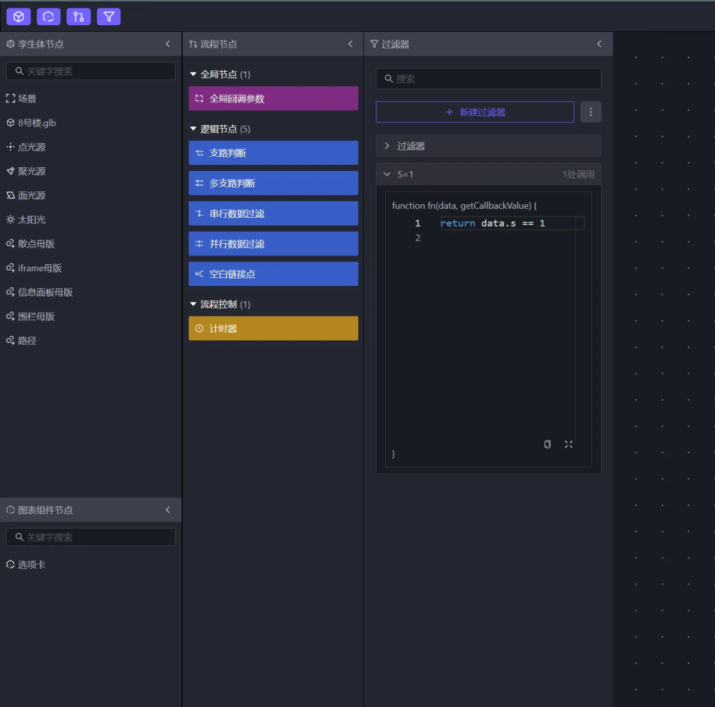Click the 图表组件节点 keyword search field
The height and width of the screenshot is (707, 715).
tap(91, 537)
